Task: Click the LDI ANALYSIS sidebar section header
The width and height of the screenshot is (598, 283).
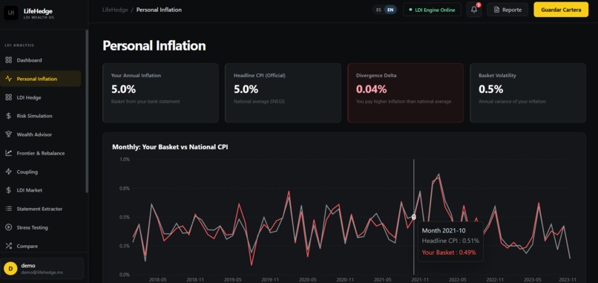Action: [x=19, y=45]
